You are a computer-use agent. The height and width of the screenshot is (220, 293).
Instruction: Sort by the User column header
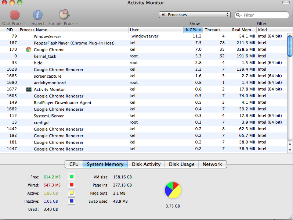point(156,30)
